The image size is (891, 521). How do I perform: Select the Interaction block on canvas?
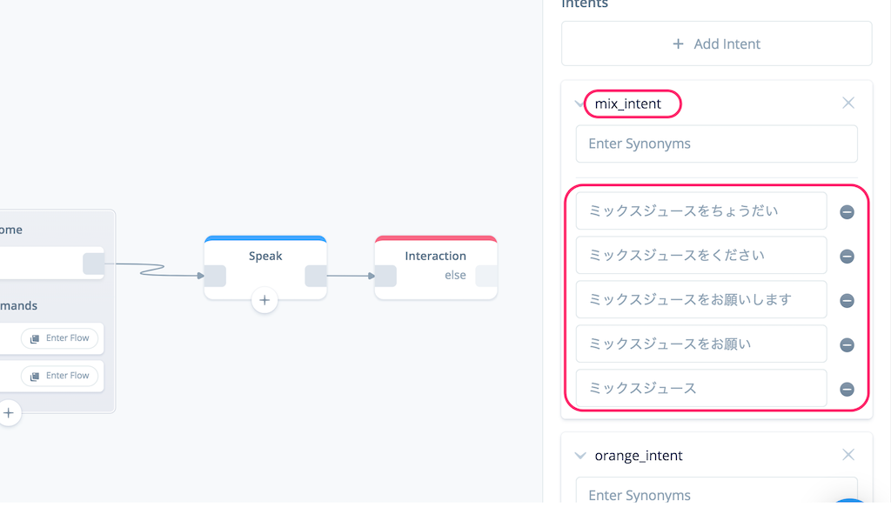[x=435, y=256]
